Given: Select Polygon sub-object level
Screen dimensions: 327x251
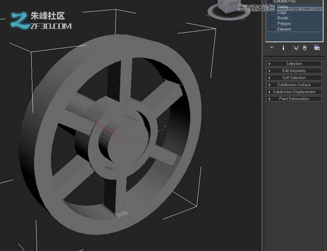Looking at the screenshot, I should pyautogui.click(x=284, y=24).
